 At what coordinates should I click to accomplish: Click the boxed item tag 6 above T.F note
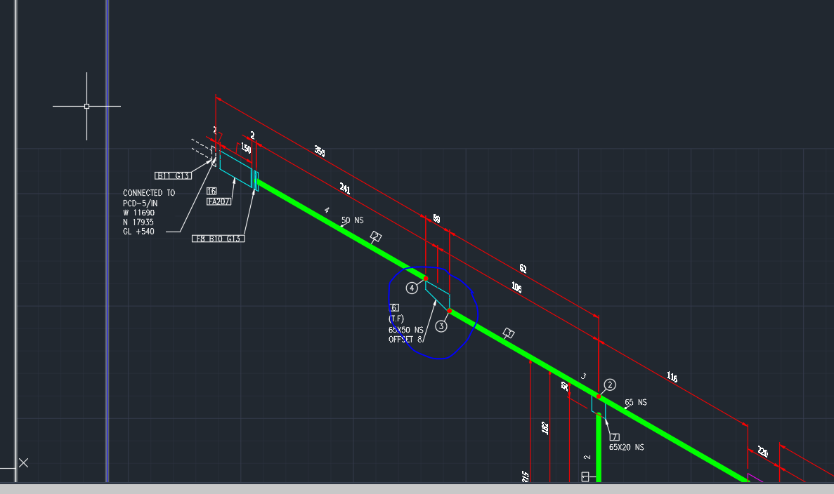[x=394, y=307]
